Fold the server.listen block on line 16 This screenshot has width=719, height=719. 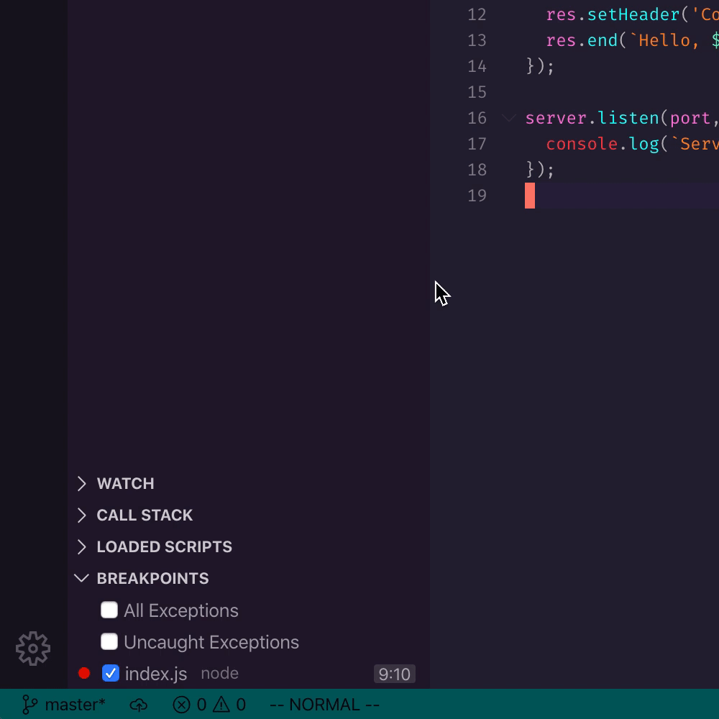click(x=509, y=117)
